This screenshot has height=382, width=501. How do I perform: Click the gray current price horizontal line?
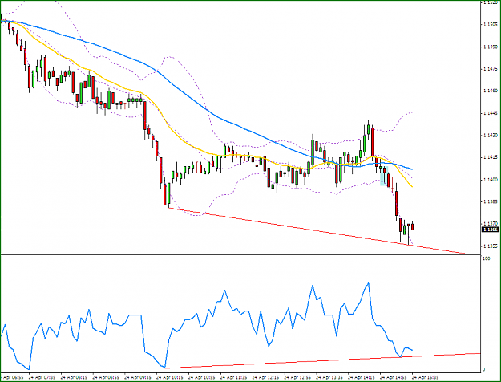pyautogui.click(x=240, y=230)
